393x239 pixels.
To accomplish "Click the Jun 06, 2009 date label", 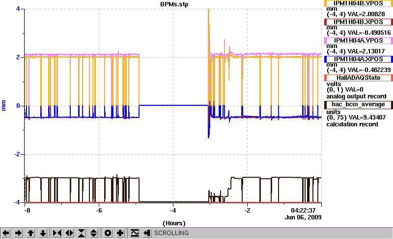I will click(303, 217).
